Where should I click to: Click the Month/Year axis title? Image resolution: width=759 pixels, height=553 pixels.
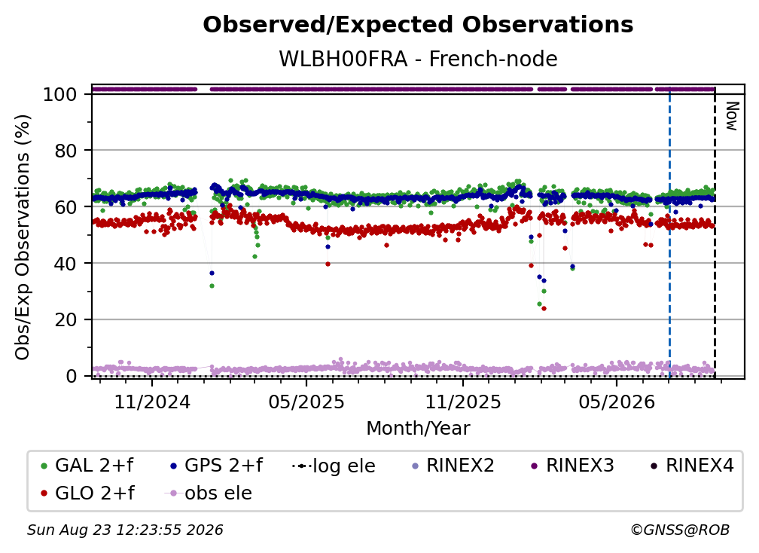418,429
